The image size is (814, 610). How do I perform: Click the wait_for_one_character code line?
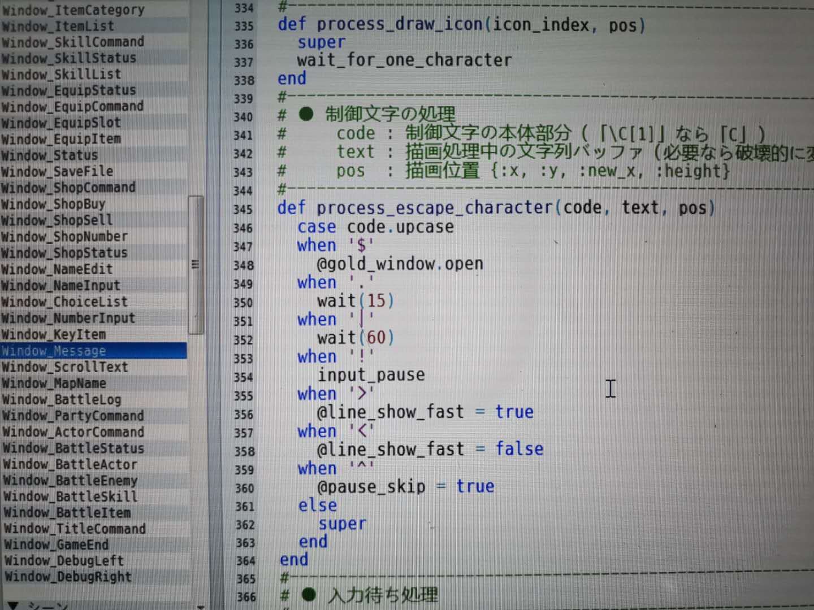[x=405, y=60]
